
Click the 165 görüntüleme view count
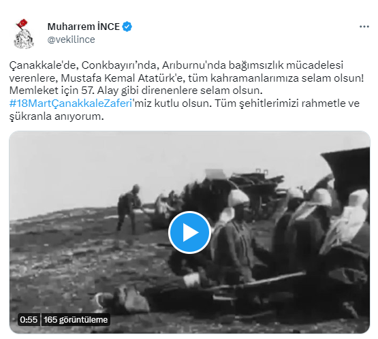(76, 320)
